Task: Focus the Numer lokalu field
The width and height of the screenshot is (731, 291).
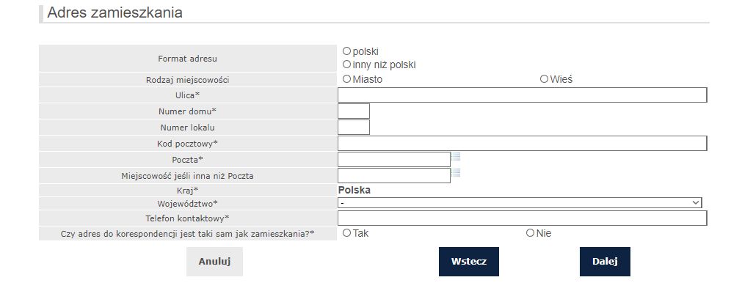Action: (x=353, y=127)
